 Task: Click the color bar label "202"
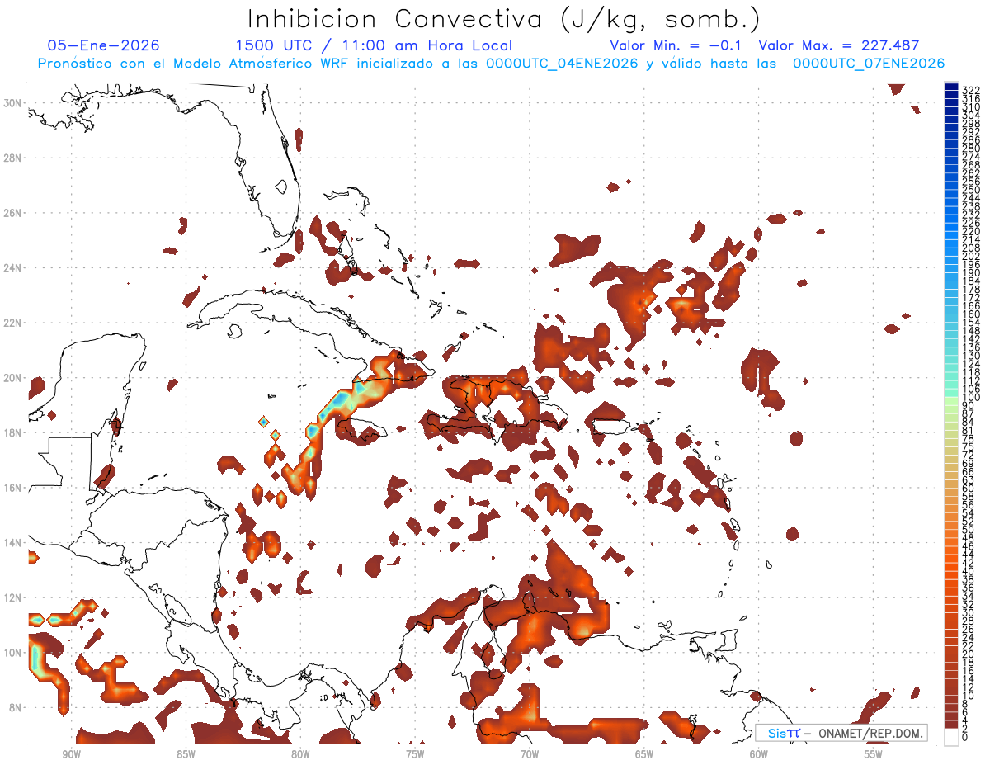(x=971, y=256)
